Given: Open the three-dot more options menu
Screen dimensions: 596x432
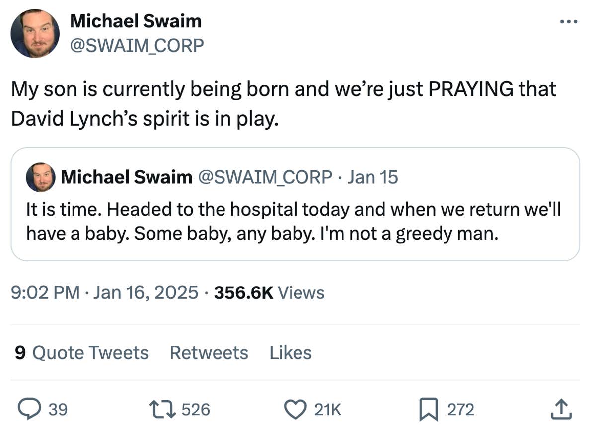Looking at the screenshot, I should pos(568,22).
